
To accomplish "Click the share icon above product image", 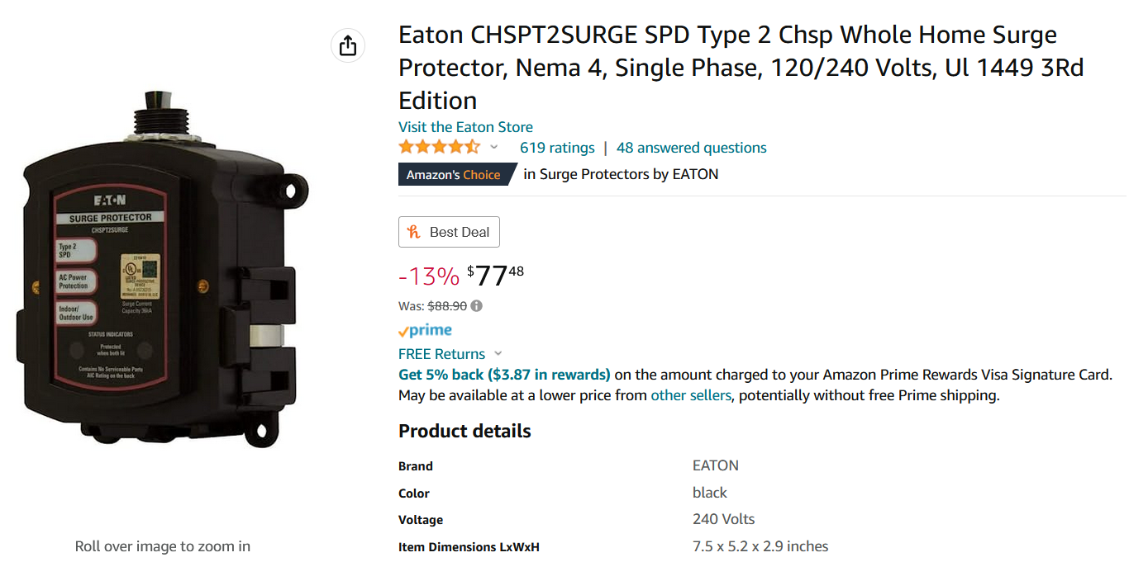I will [x=348, y=45].
